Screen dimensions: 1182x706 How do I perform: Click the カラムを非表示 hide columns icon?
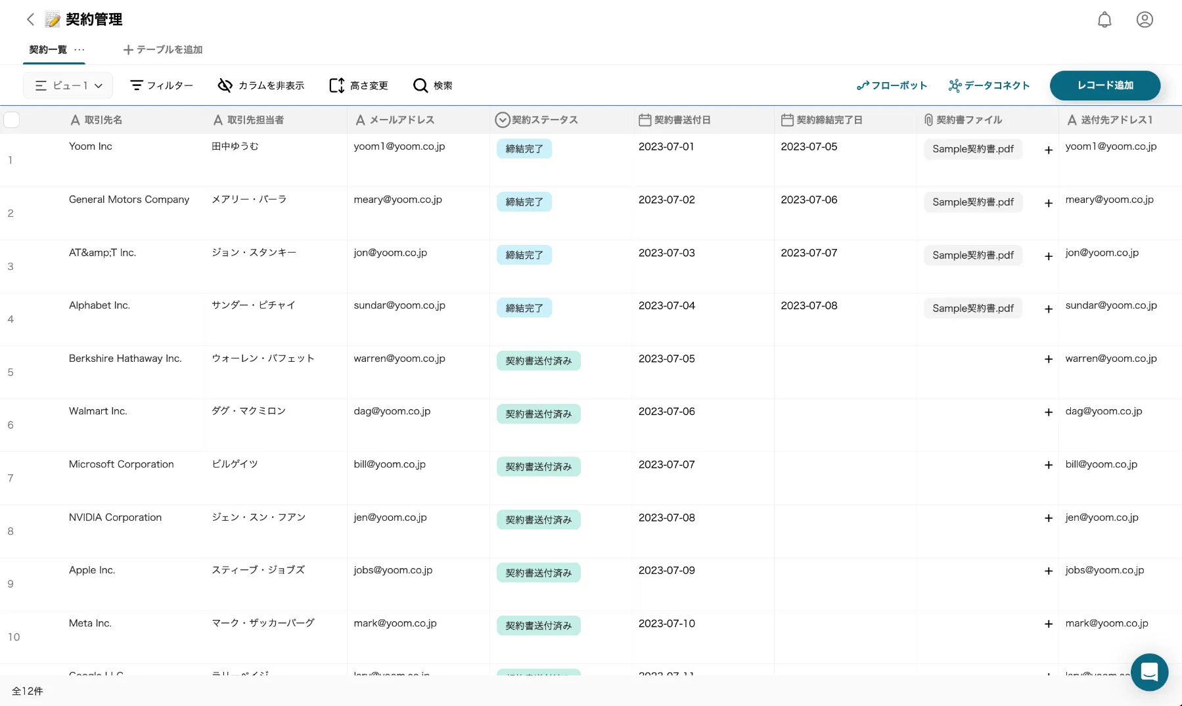[x=225, y=85]
